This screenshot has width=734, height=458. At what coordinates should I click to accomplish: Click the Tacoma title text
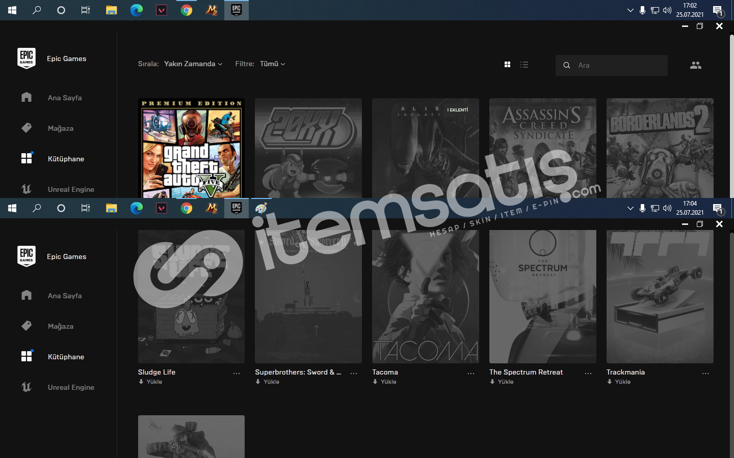click(x=385, y=372)
